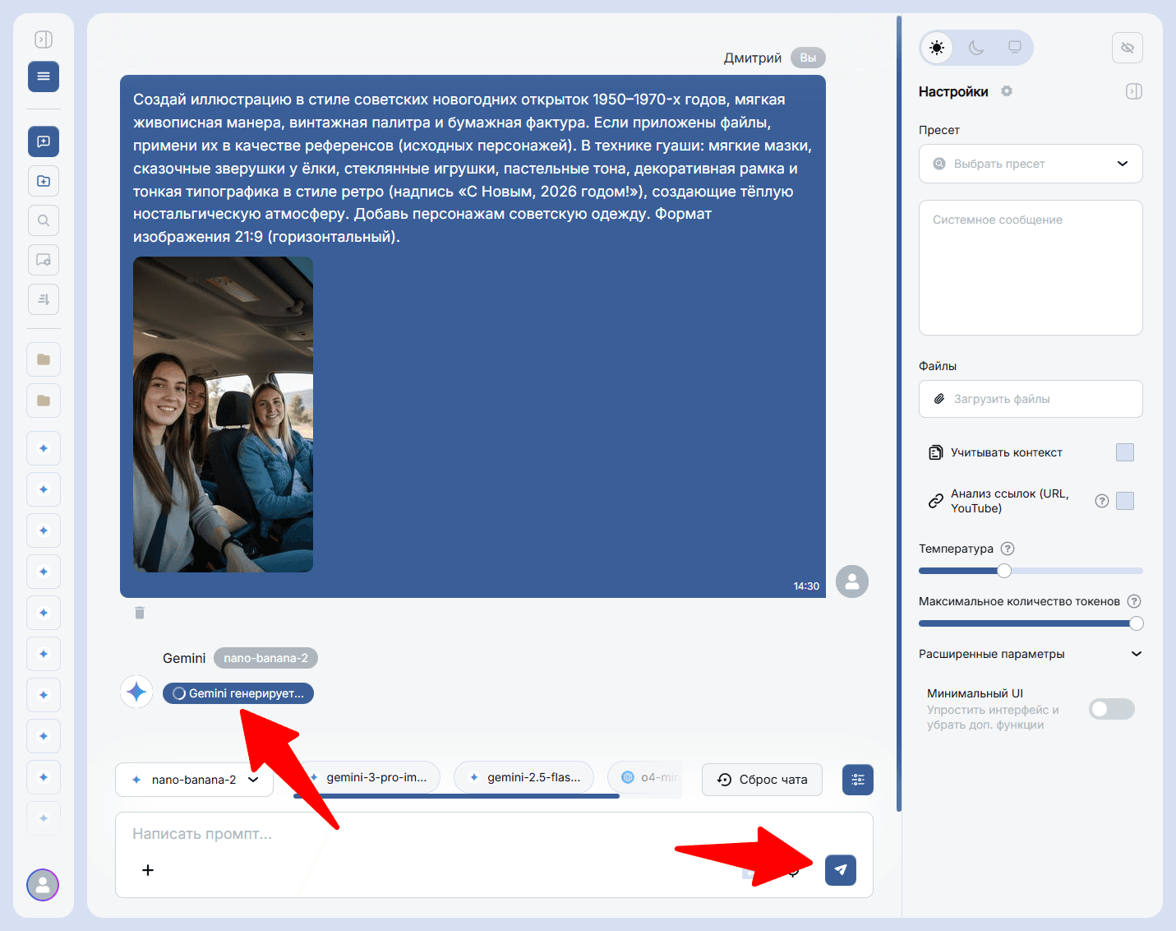The height and width of the screenshot is (931, 1176).
Task: Open the hamburger menu icon at top left
Action: (x=43, y=76)
